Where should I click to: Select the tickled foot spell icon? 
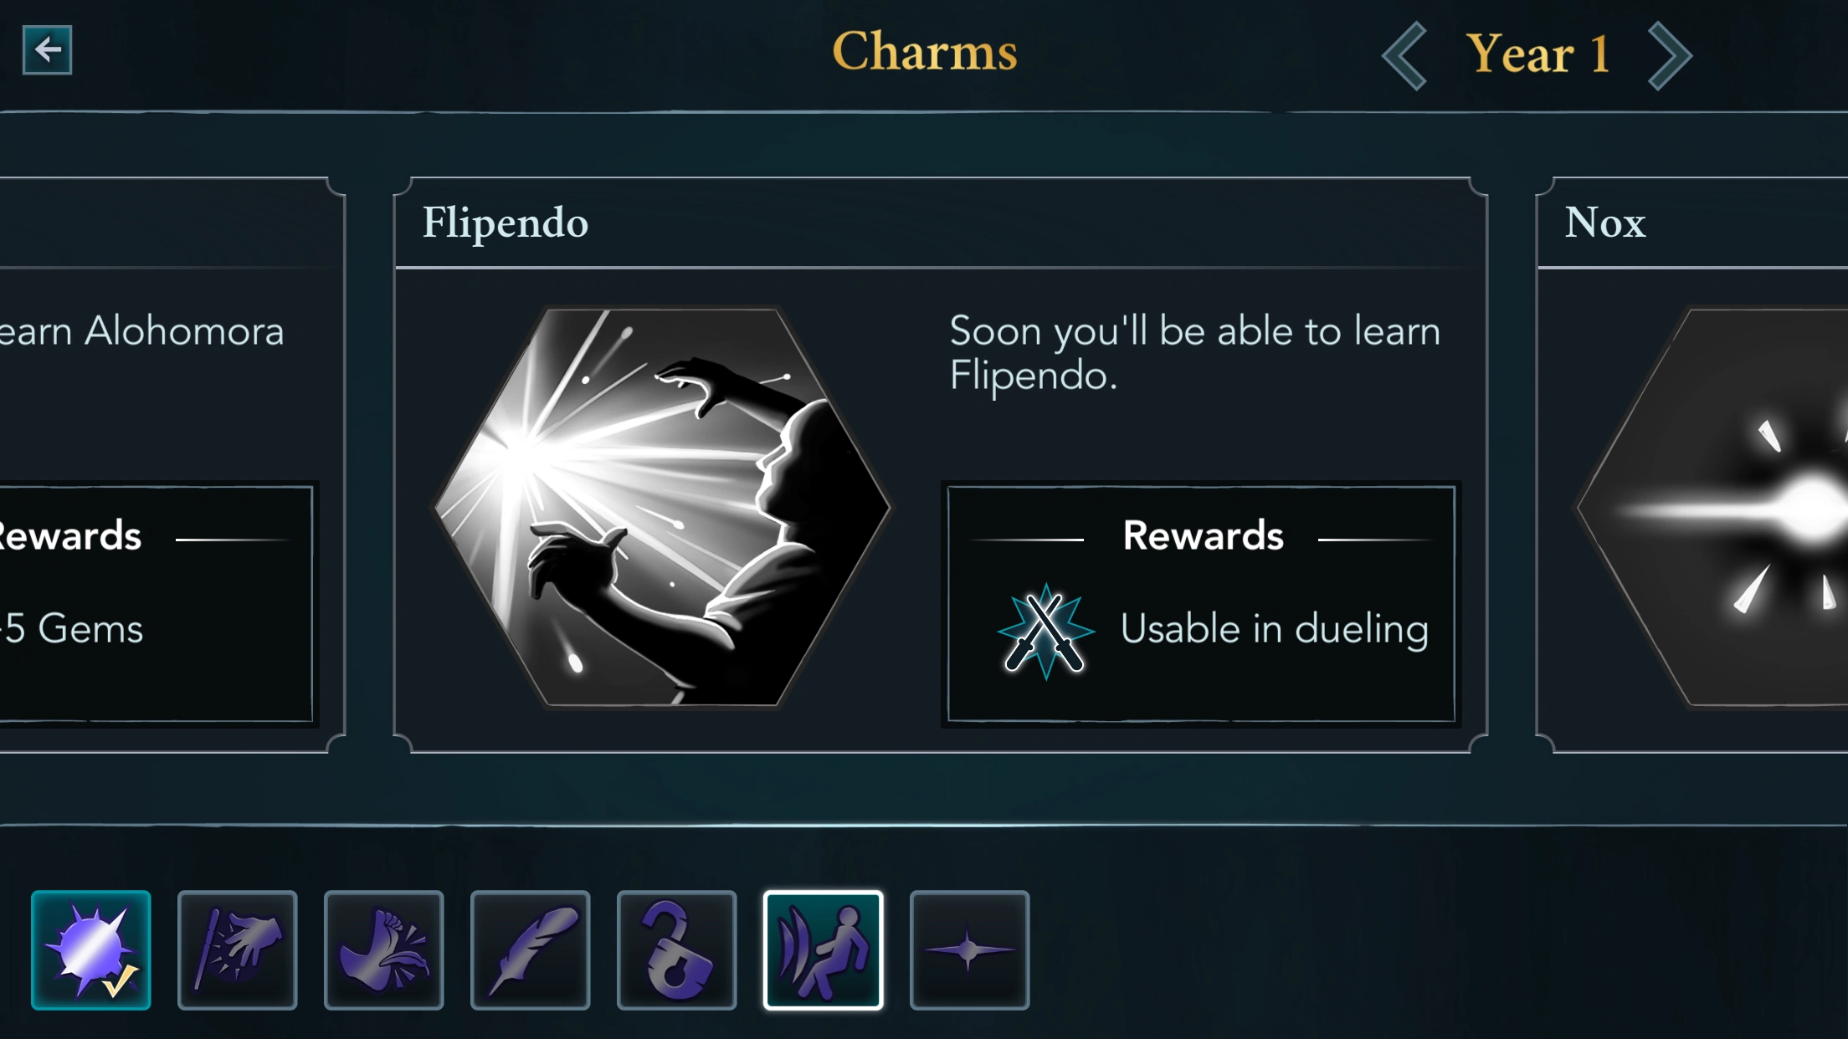[384, 949]
